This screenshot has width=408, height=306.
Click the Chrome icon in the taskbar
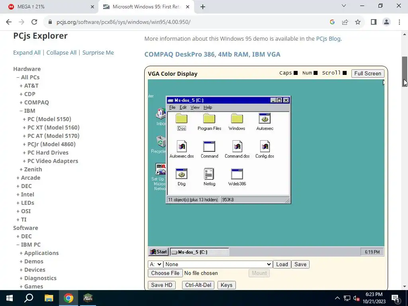(69, 298)
